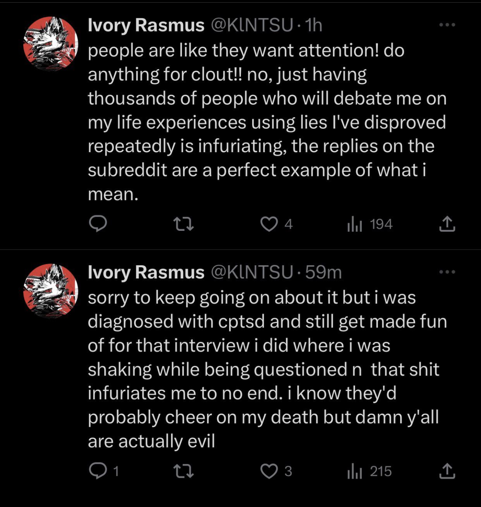Share the first tweet via share icon
This screenshot has width=481, height=507.
click(447, 224)
